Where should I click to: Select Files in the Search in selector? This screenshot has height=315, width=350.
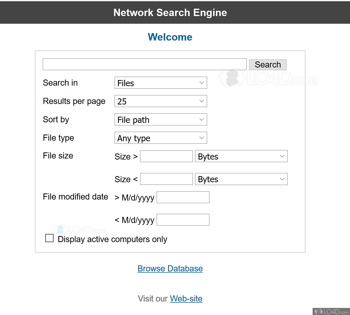point(160,83)
